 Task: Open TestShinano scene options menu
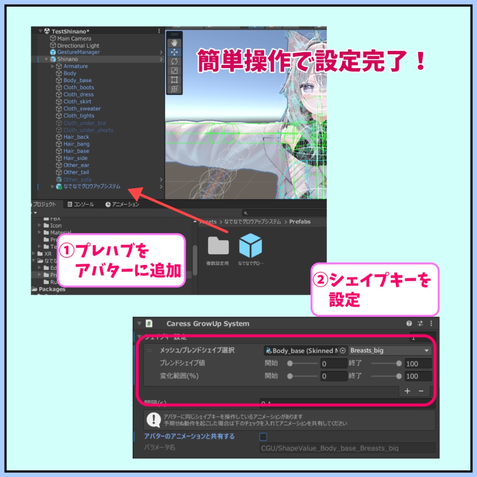click(x=159, y=31)
